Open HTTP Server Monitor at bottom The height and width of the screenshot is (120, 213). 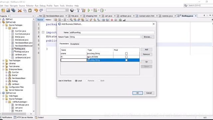23,117
